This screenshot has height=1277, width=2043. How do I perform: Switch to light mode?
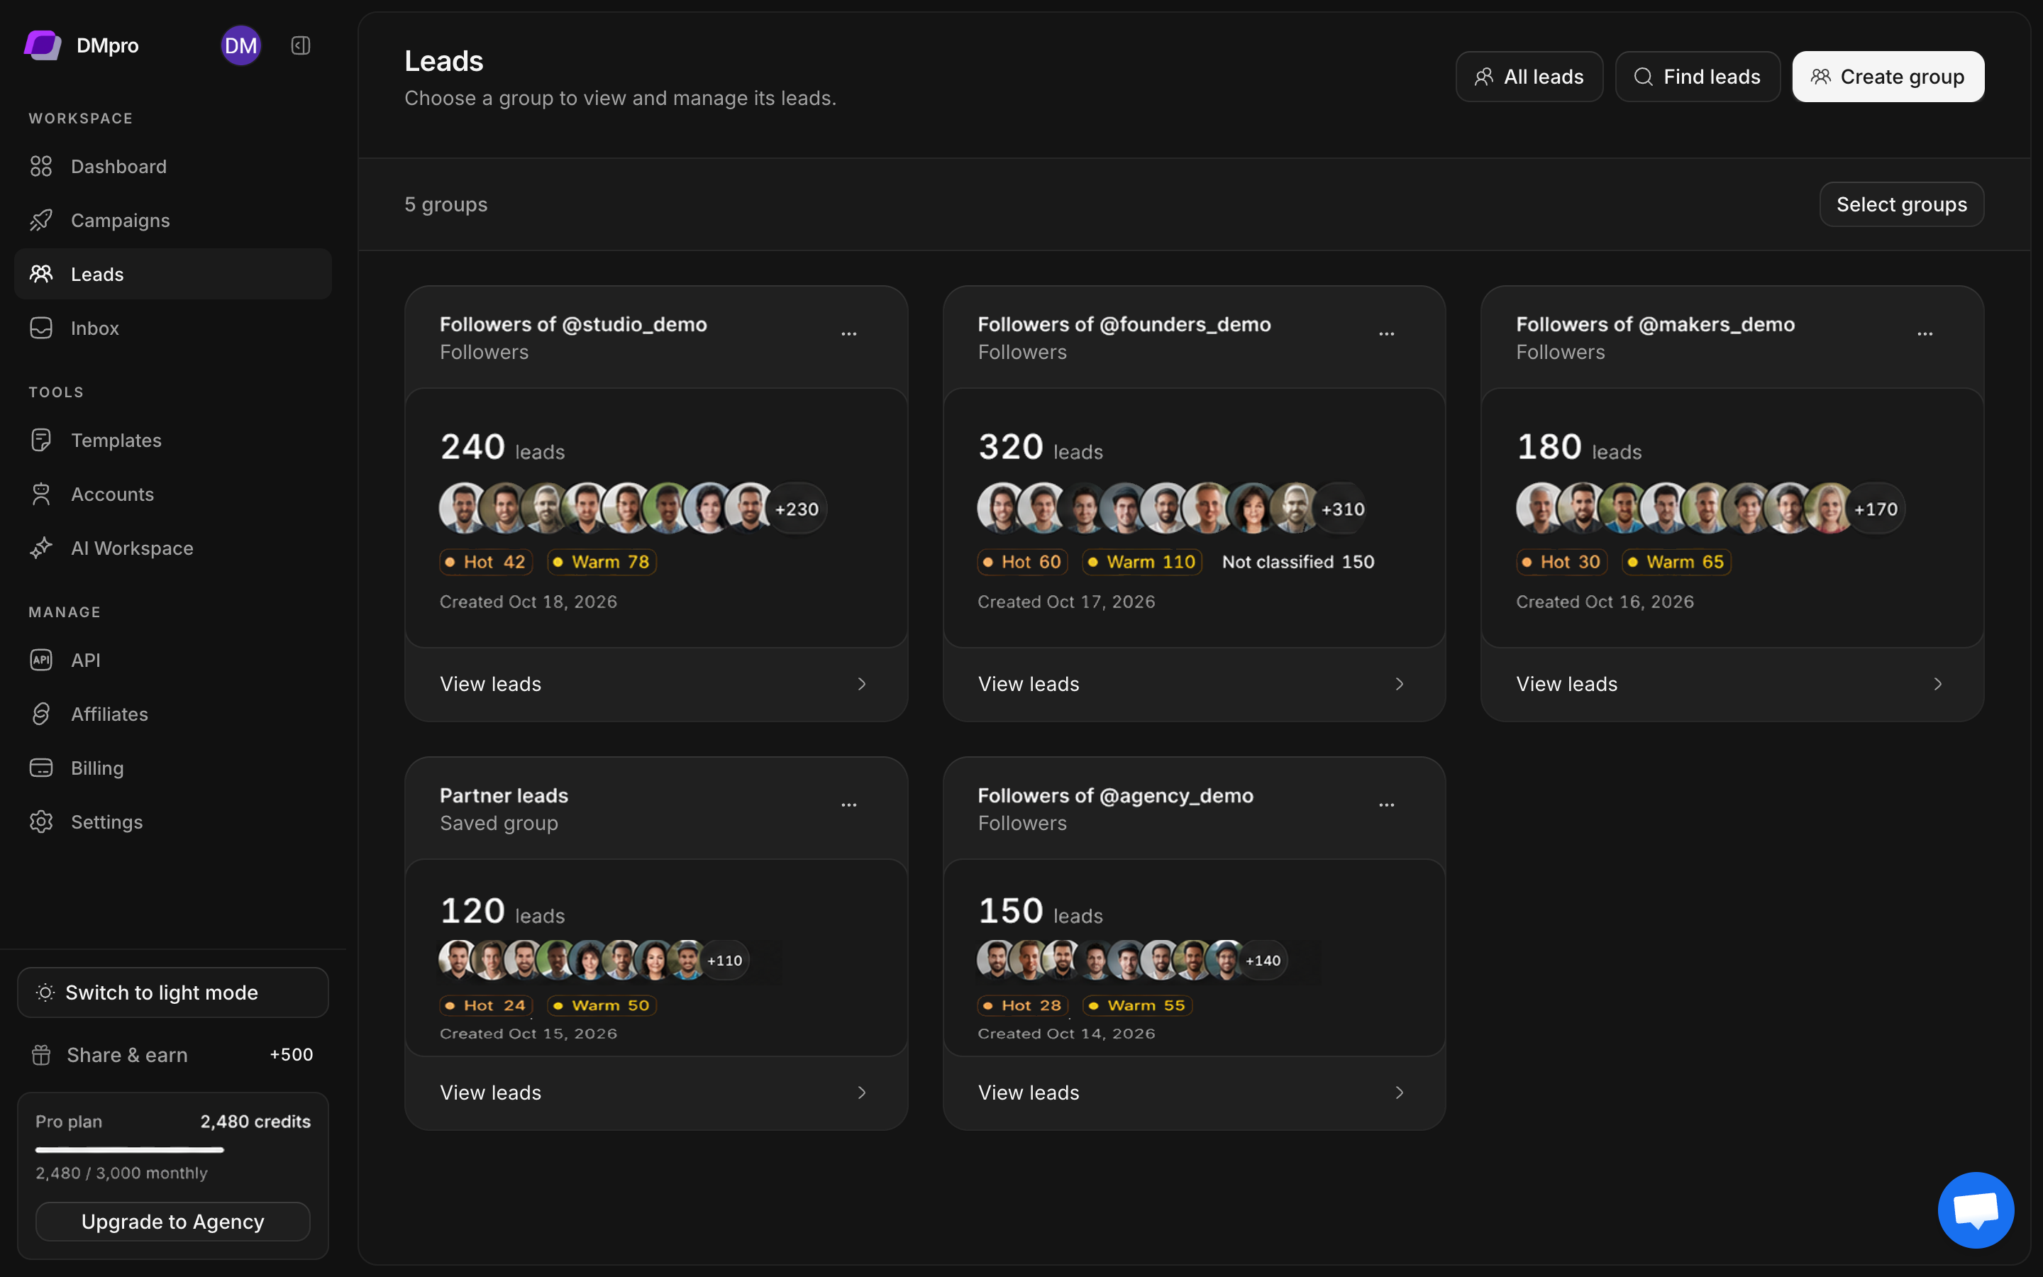point(173,993)
